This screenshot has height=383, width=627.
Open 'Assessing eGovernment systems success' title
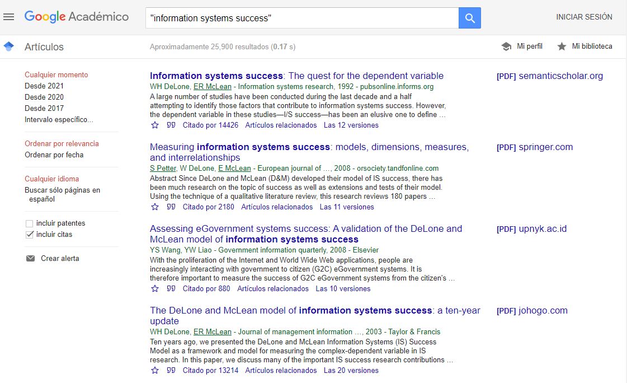(306, 233)
